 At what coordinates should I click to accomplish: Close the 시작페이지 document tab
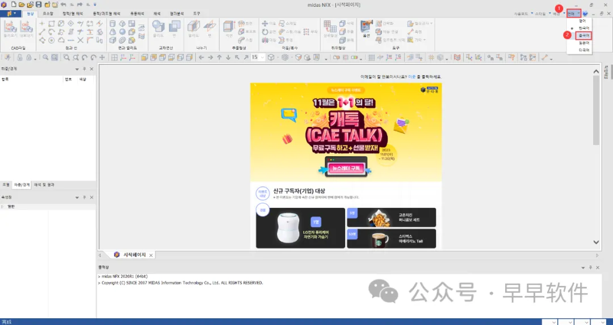tap(151, 255)
